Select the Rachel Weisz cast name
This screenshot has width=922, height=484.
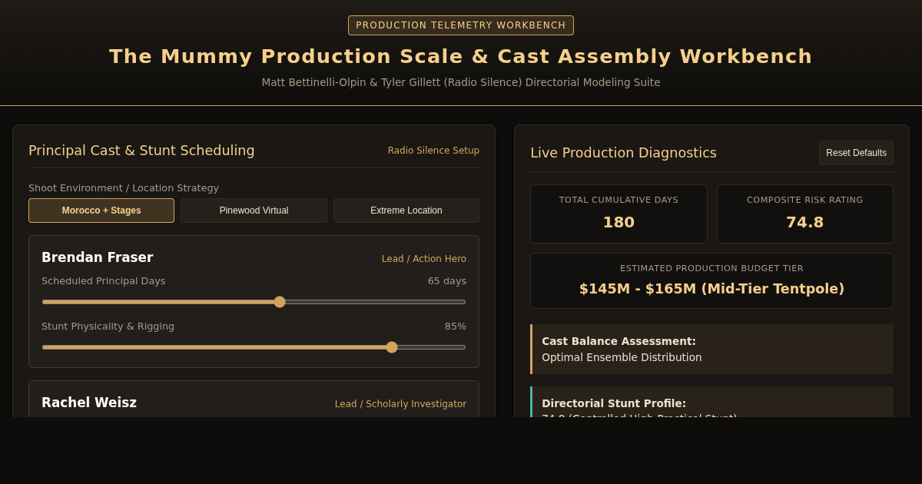(89, 403)
